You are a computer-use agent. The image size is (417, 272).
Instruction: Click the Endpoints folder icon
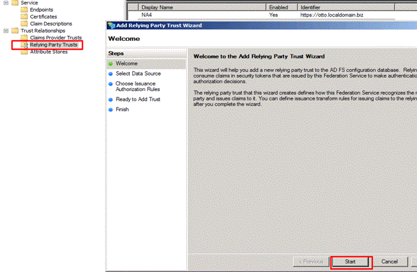tap(25, 10)
